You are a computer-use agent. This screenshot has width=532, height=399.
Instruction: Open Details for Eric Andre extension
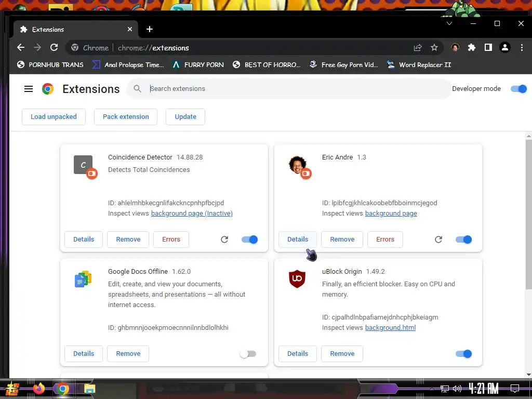(298, 240)
